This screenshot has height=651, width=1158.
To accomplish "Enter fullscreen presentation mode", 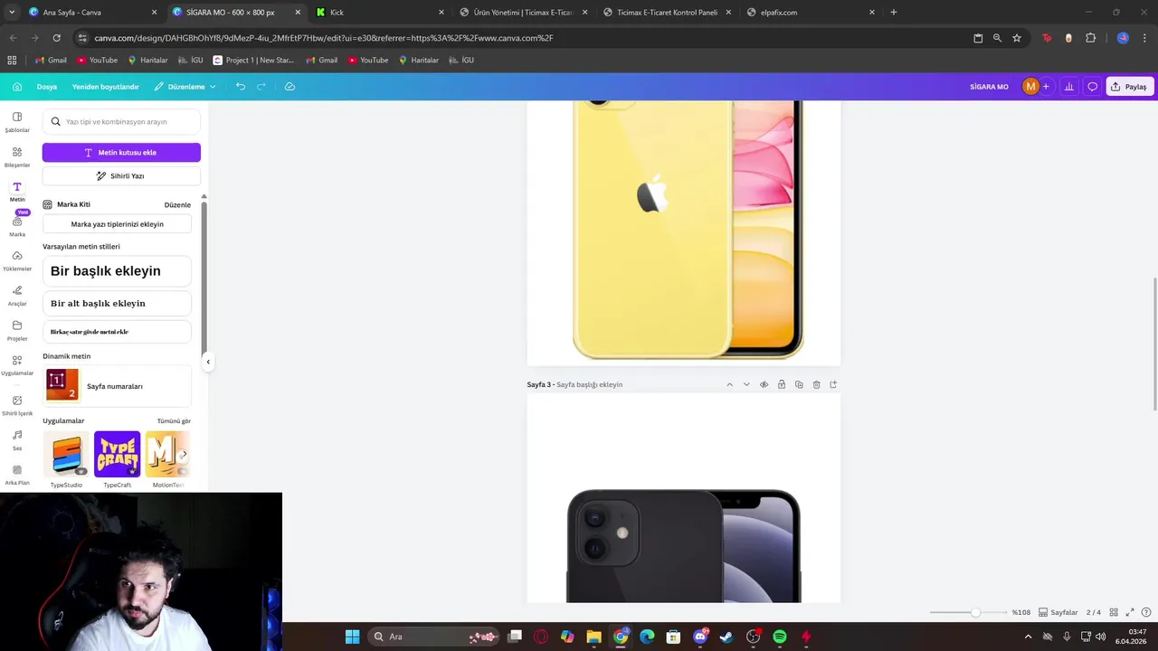I will (x=1130, y=612).
